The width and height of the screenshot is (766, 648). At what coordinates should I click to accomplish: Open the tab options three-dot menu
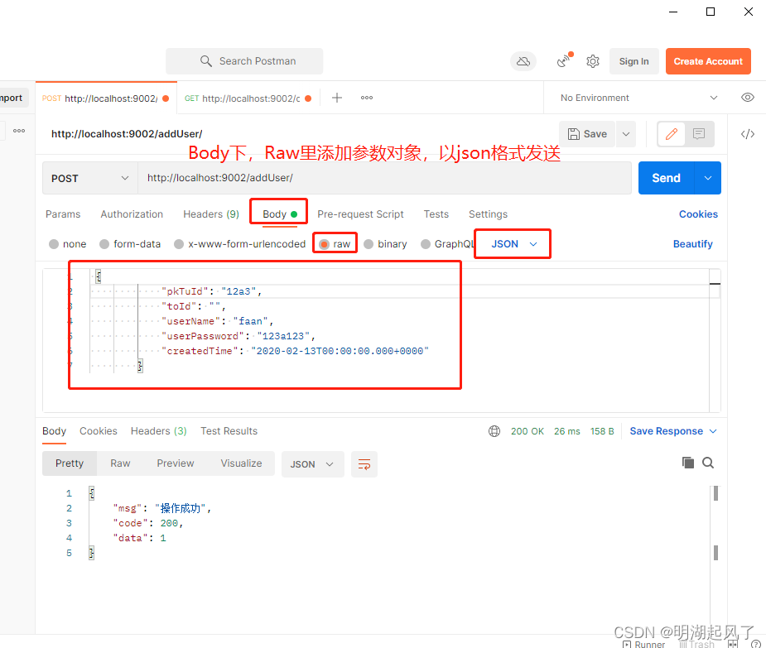click(366, 98)
